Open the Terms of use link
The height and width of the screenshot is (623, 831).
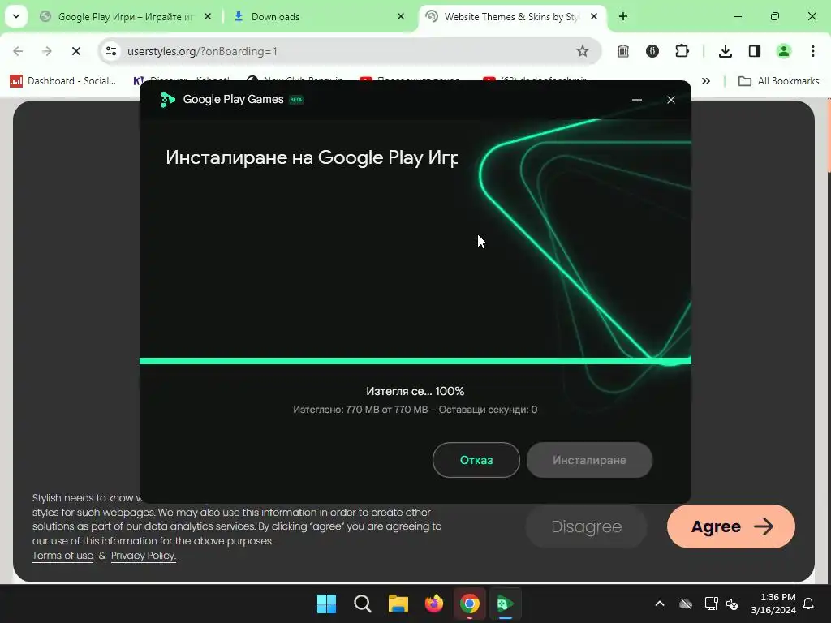[62, 556]
